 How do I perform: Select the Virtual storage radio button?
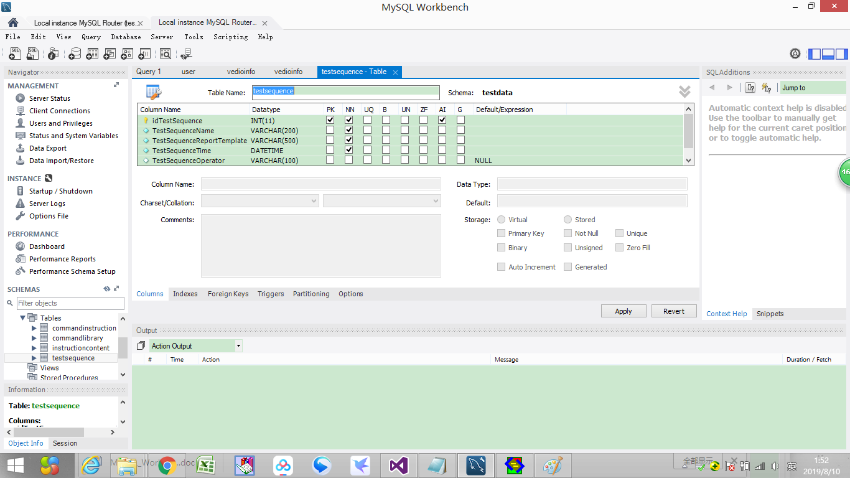tap(502, 220)
